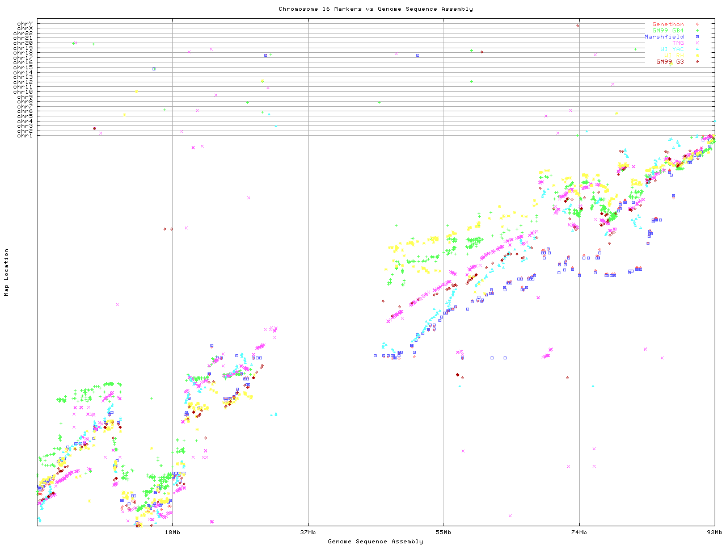Click the chart title 'Chromosome 16 Markers vs Genome Sequence Assembly'

[x=375, y=9]
